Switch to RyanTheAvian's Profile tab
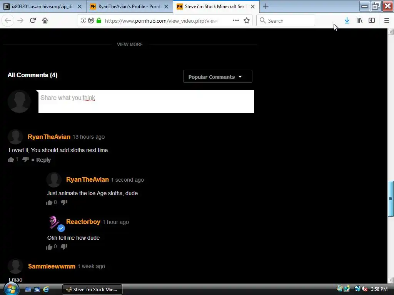 130,7
